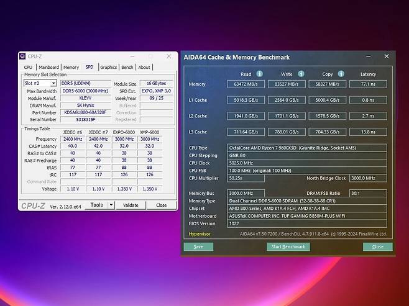Click Save in AIDA64 benchmark window
This screenshot has width=409, height=306.
198,246
